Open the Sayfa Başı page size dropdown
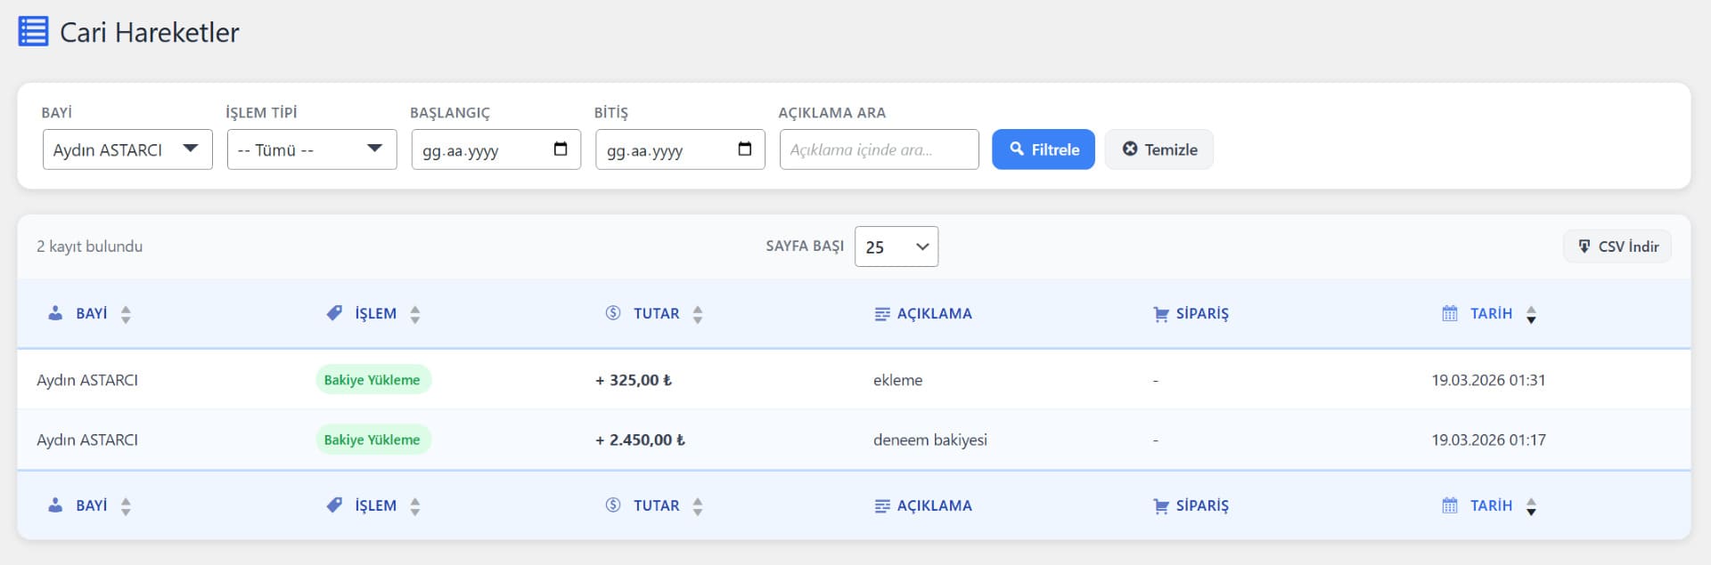Viewport: 1711px width, 565px height. 896,246
